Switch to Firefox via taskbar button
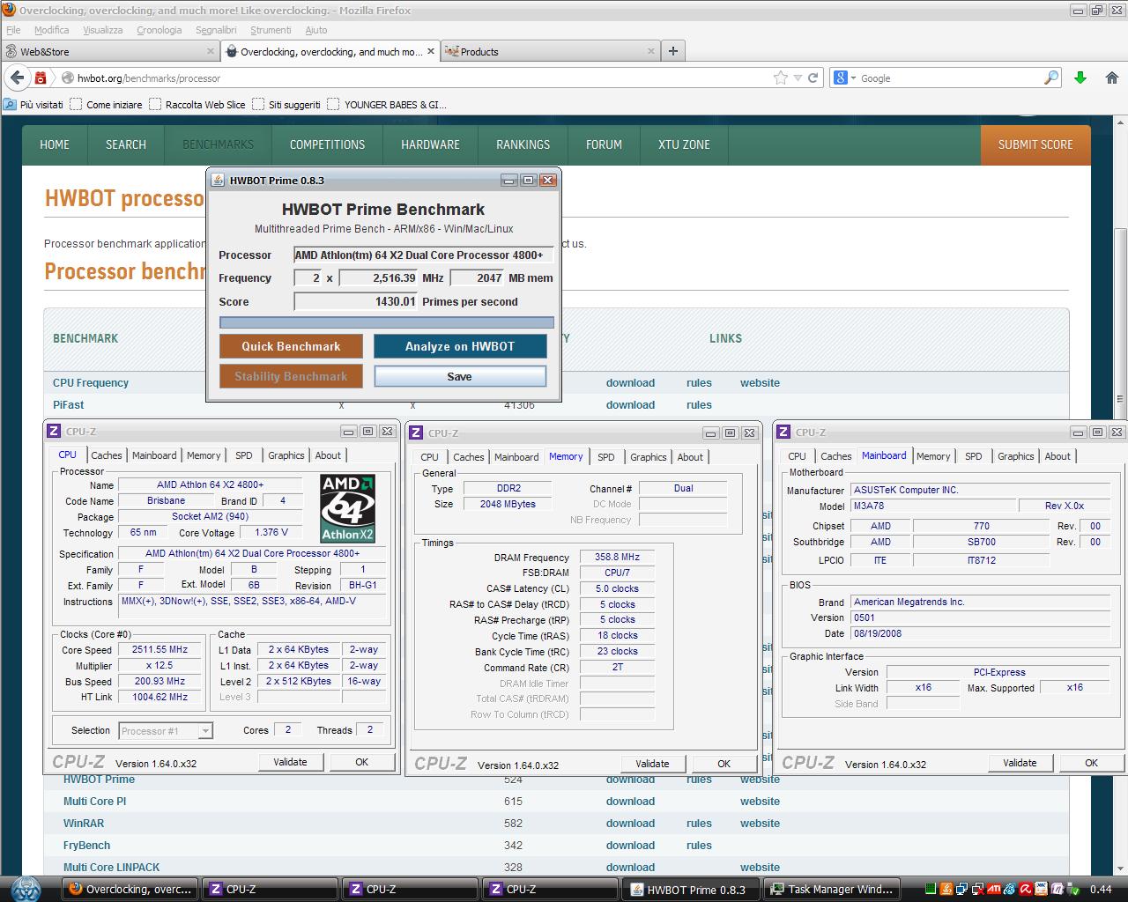 (x=130, y=889)
